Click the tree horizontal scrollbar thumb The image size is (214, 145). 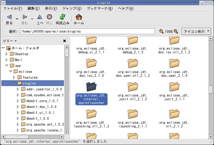(x=17, y=137)
